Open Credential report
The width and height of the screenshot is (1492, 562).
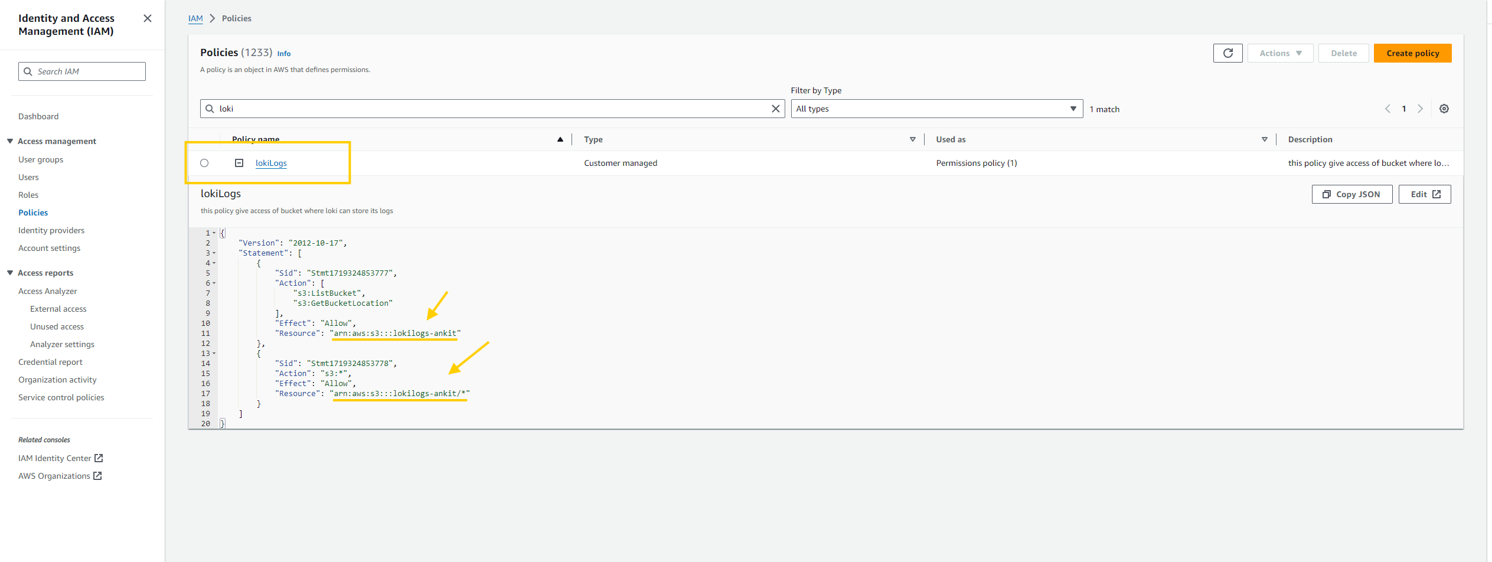(50, 362)
